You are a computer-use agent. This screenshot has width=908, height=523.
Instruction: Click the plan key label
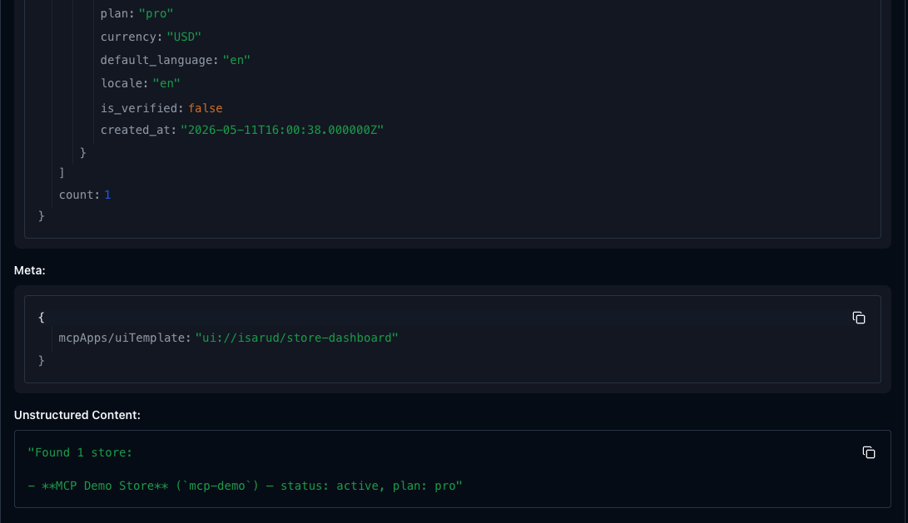pos(117,13)
